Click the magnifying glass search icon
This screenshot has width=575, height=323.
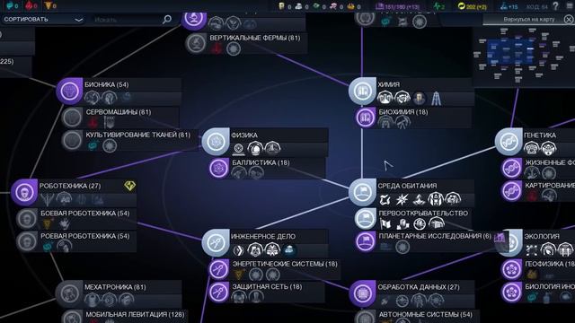[x=167, y=19]
